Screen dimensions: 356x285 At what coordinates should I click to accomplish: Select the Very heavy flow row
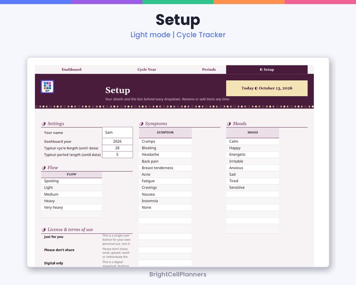pos(72,207)
